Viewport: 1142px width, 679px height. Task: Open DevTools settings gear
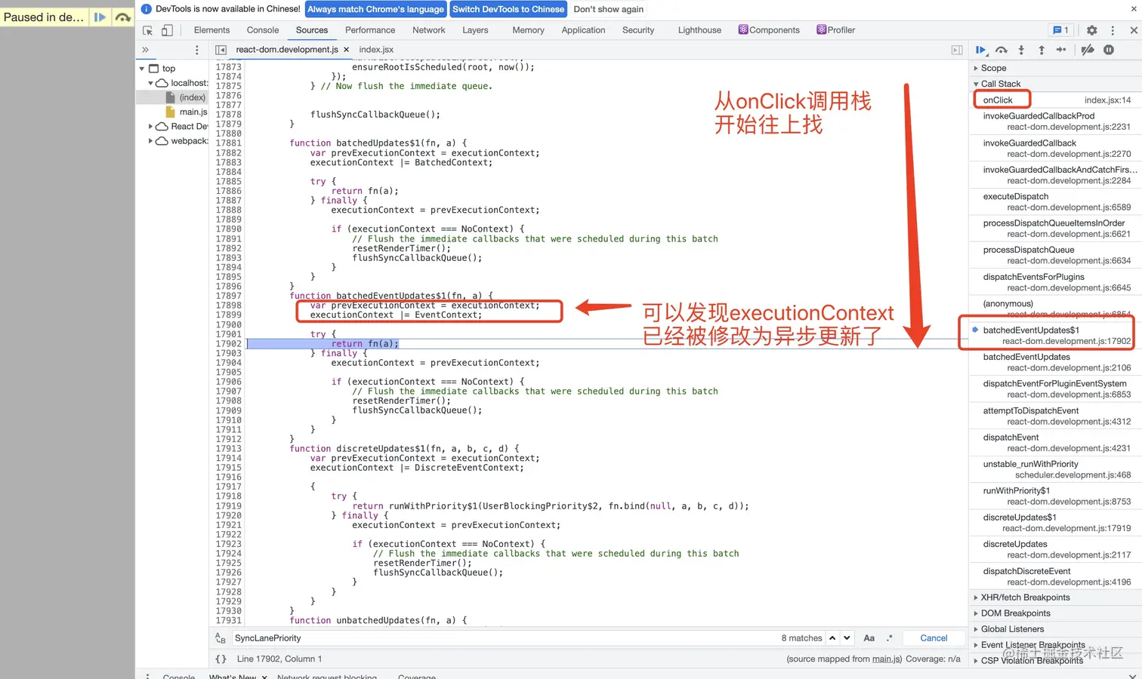(x=1091, y=30)
